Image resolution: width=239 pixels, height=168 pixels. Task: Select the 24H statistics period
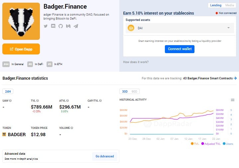pos(8,91)
